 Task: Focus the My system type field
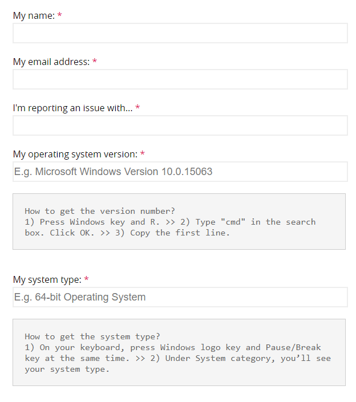click(x=180, y=297)
